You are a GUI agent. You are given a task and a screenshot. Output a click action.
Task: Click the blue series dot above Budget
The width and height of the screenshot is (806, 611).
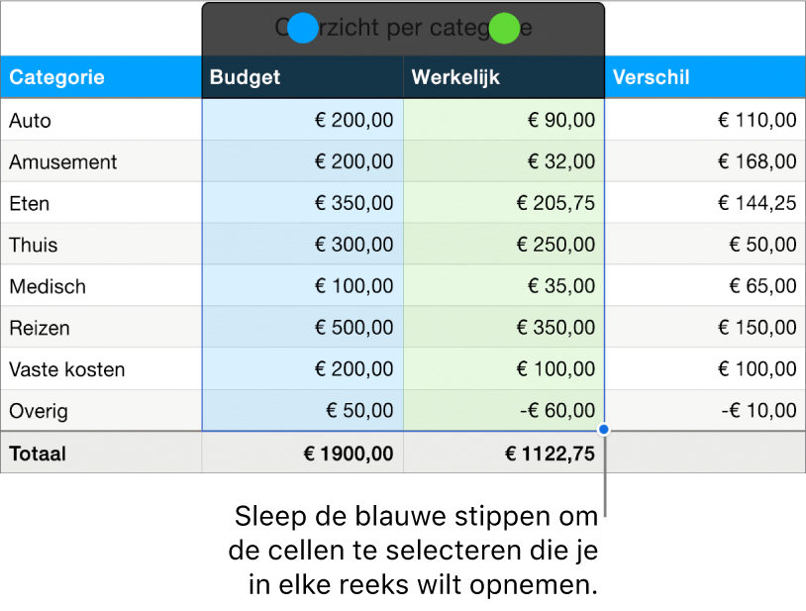(x=303, y=29)
